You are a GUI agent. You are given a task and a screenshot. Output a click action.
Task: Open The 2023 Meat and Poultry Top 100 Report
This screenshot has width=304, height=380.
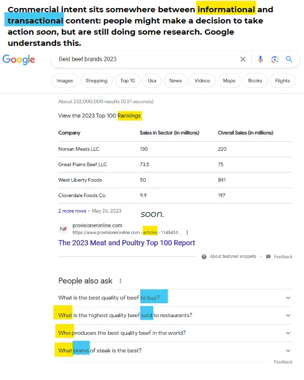tap(127, 243)
